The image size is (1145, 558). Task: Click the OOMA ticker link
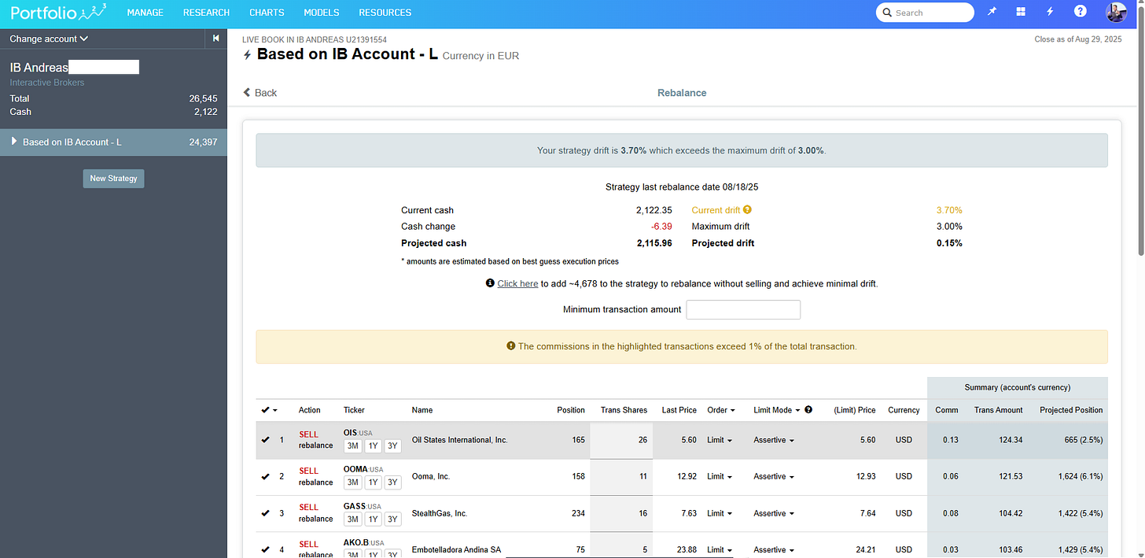point(355,469)
